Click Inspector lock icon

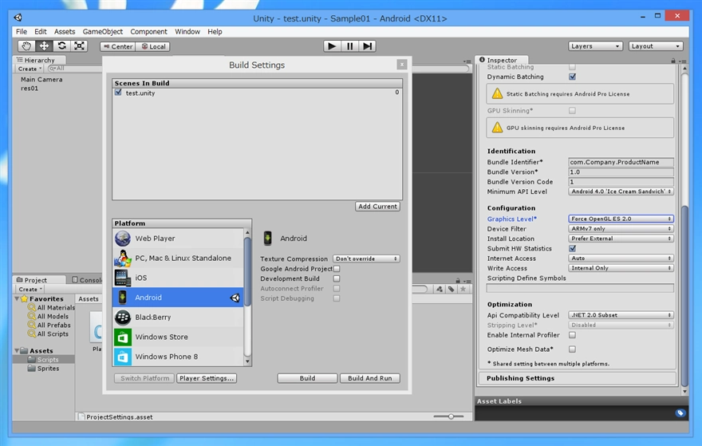pos(673,61)
